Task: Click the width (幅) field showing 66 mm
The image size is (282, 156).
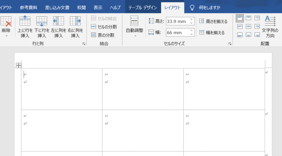Action: click(178, 32)
